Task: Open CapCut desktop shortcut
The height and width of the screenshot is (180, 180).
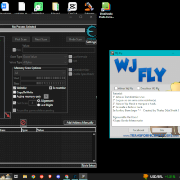Action: pyautogui.click(x=72, y=8)
